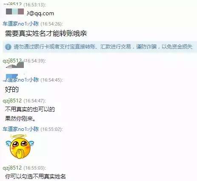Click the blue censored patch near 16:54:45
The height and width of the screenshot is (181, 197).
12,76
